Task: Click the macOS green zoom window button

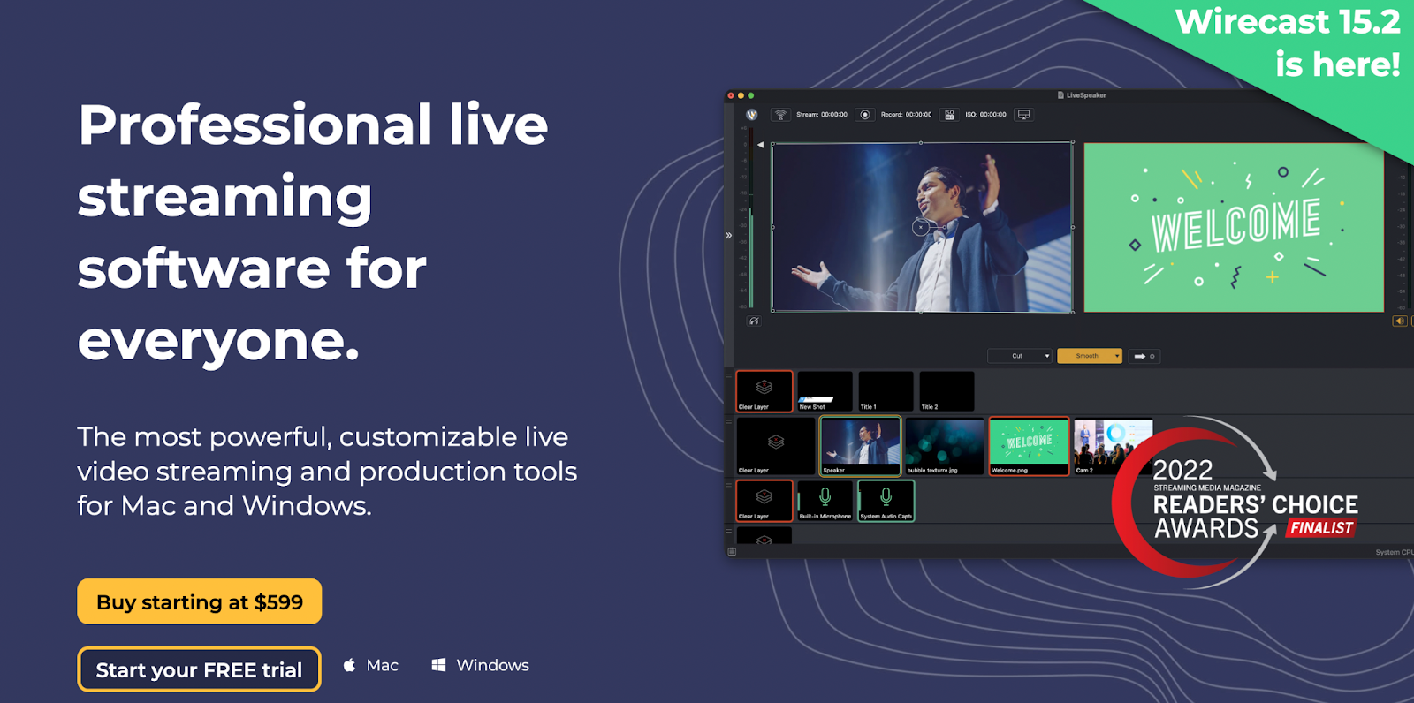Action: 751,95
